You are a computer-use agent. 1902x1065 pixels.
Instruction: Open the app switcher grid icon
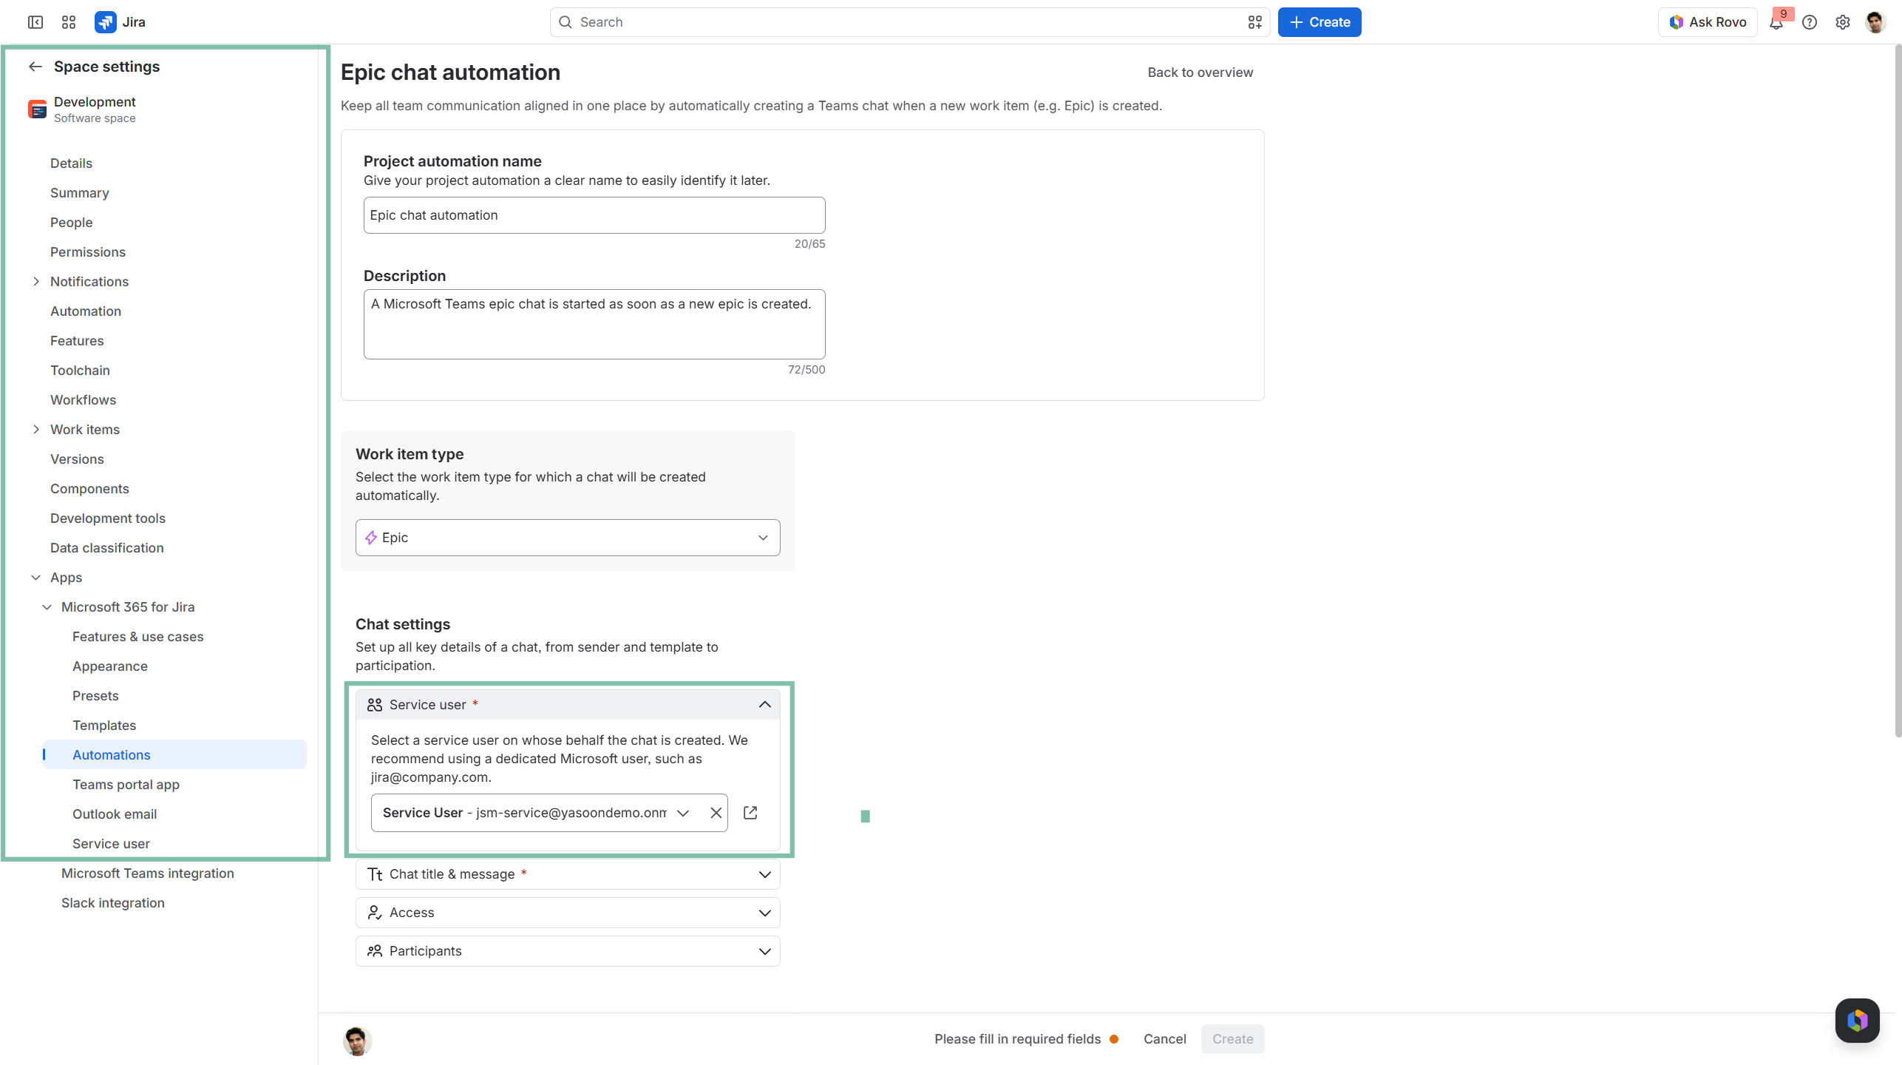tap(69, 22)
